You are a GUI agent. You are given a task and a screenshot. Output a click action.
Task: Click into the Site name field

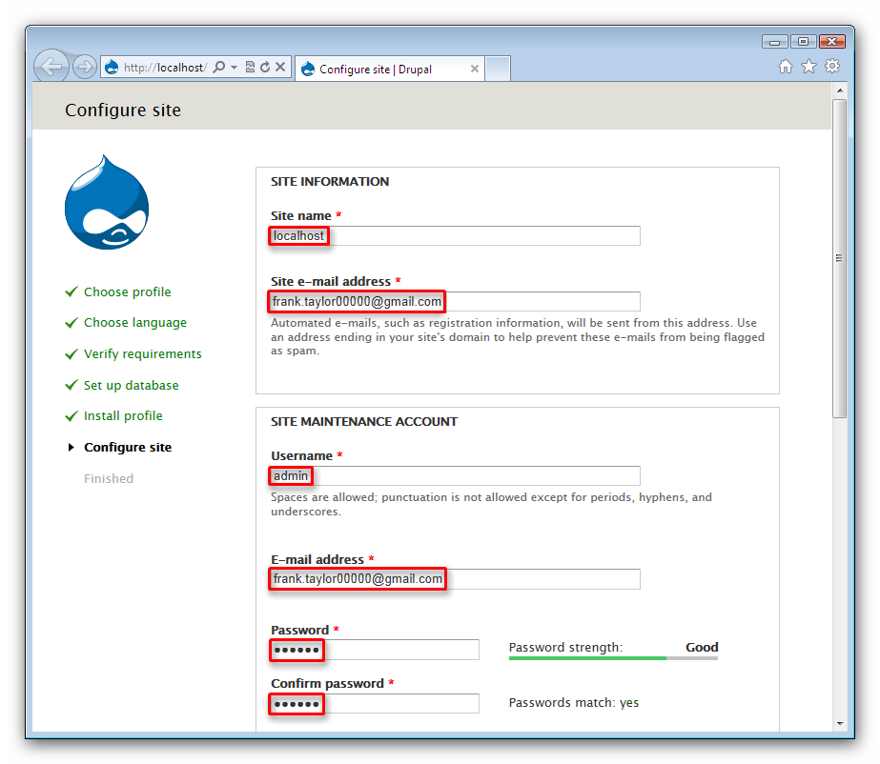coord(455,235)
